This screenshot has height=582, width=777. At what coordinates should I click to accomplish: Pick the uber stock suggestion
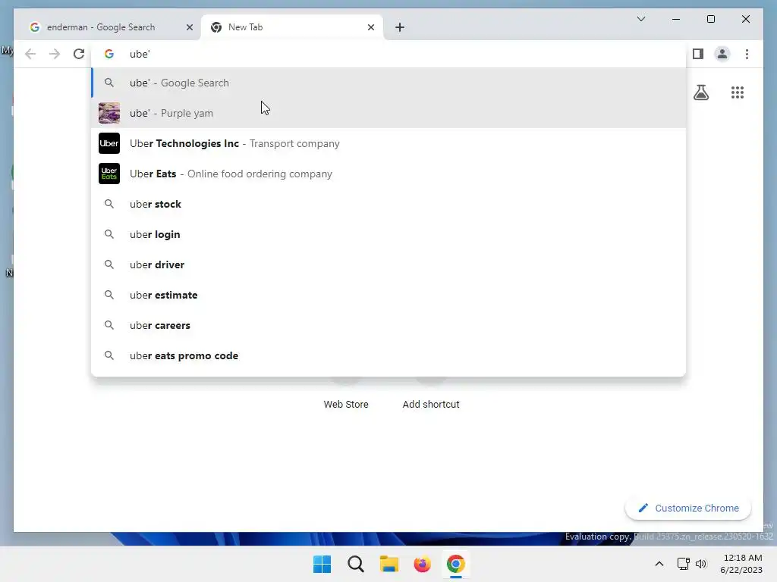coord(389,204)
